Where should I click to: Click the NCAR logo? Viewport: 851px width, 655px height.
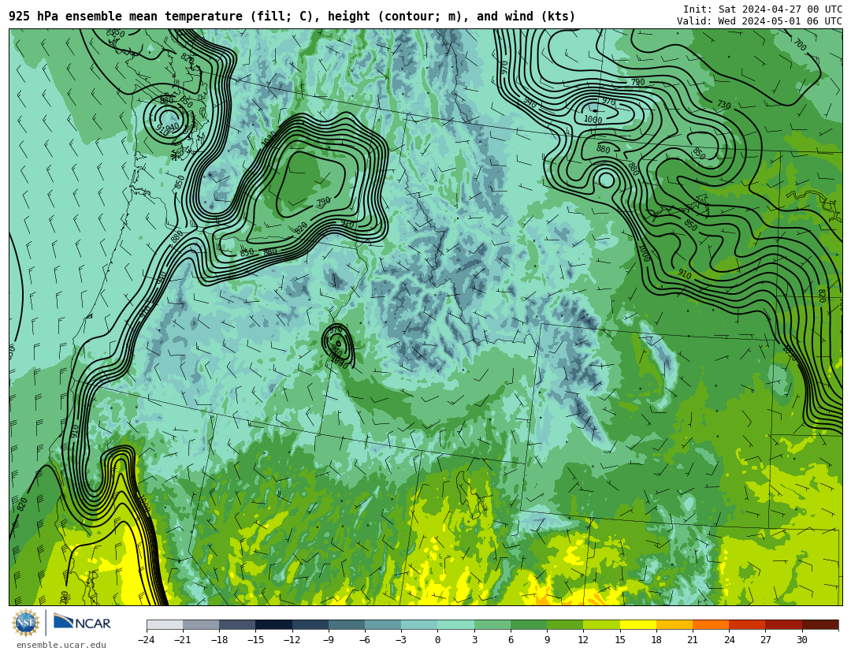coord(83,623)
